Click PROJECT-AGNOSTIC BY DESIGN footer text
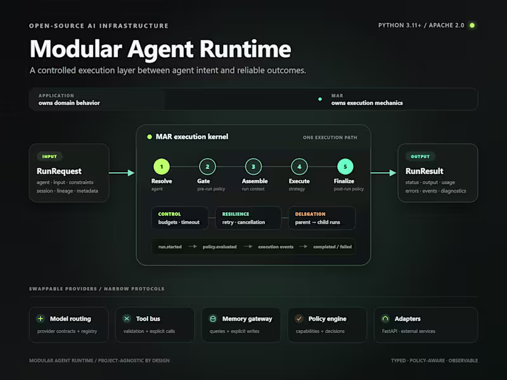The height and width of the screenshot is (380, 507). pyautogui.click(x=134, y=360)
